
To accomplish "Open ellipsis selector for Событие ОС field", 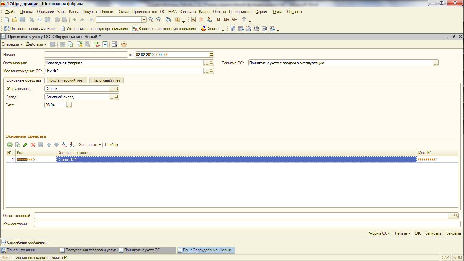I will tap(435, 63).
